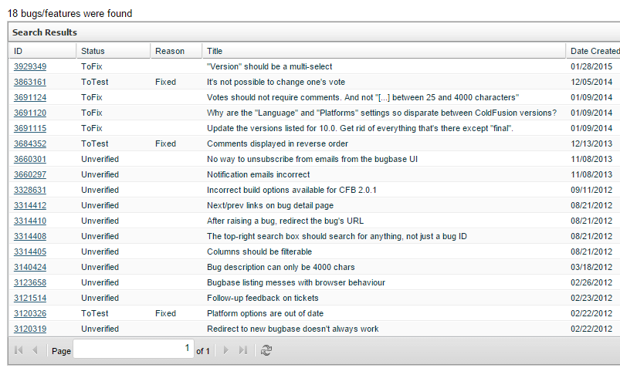Image resolution: width=620 pixels, height=368 pixels.
Task: Go to previous page of results
Action: pyautogui.click(x=35, y=350)
